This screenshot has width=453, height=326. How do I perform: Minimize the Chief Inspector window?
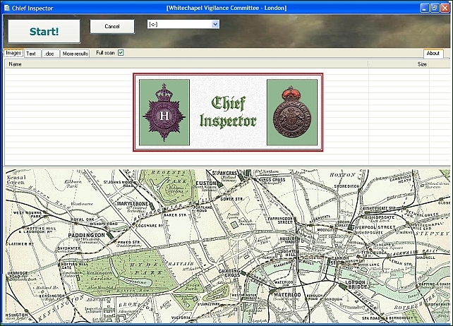424,8
